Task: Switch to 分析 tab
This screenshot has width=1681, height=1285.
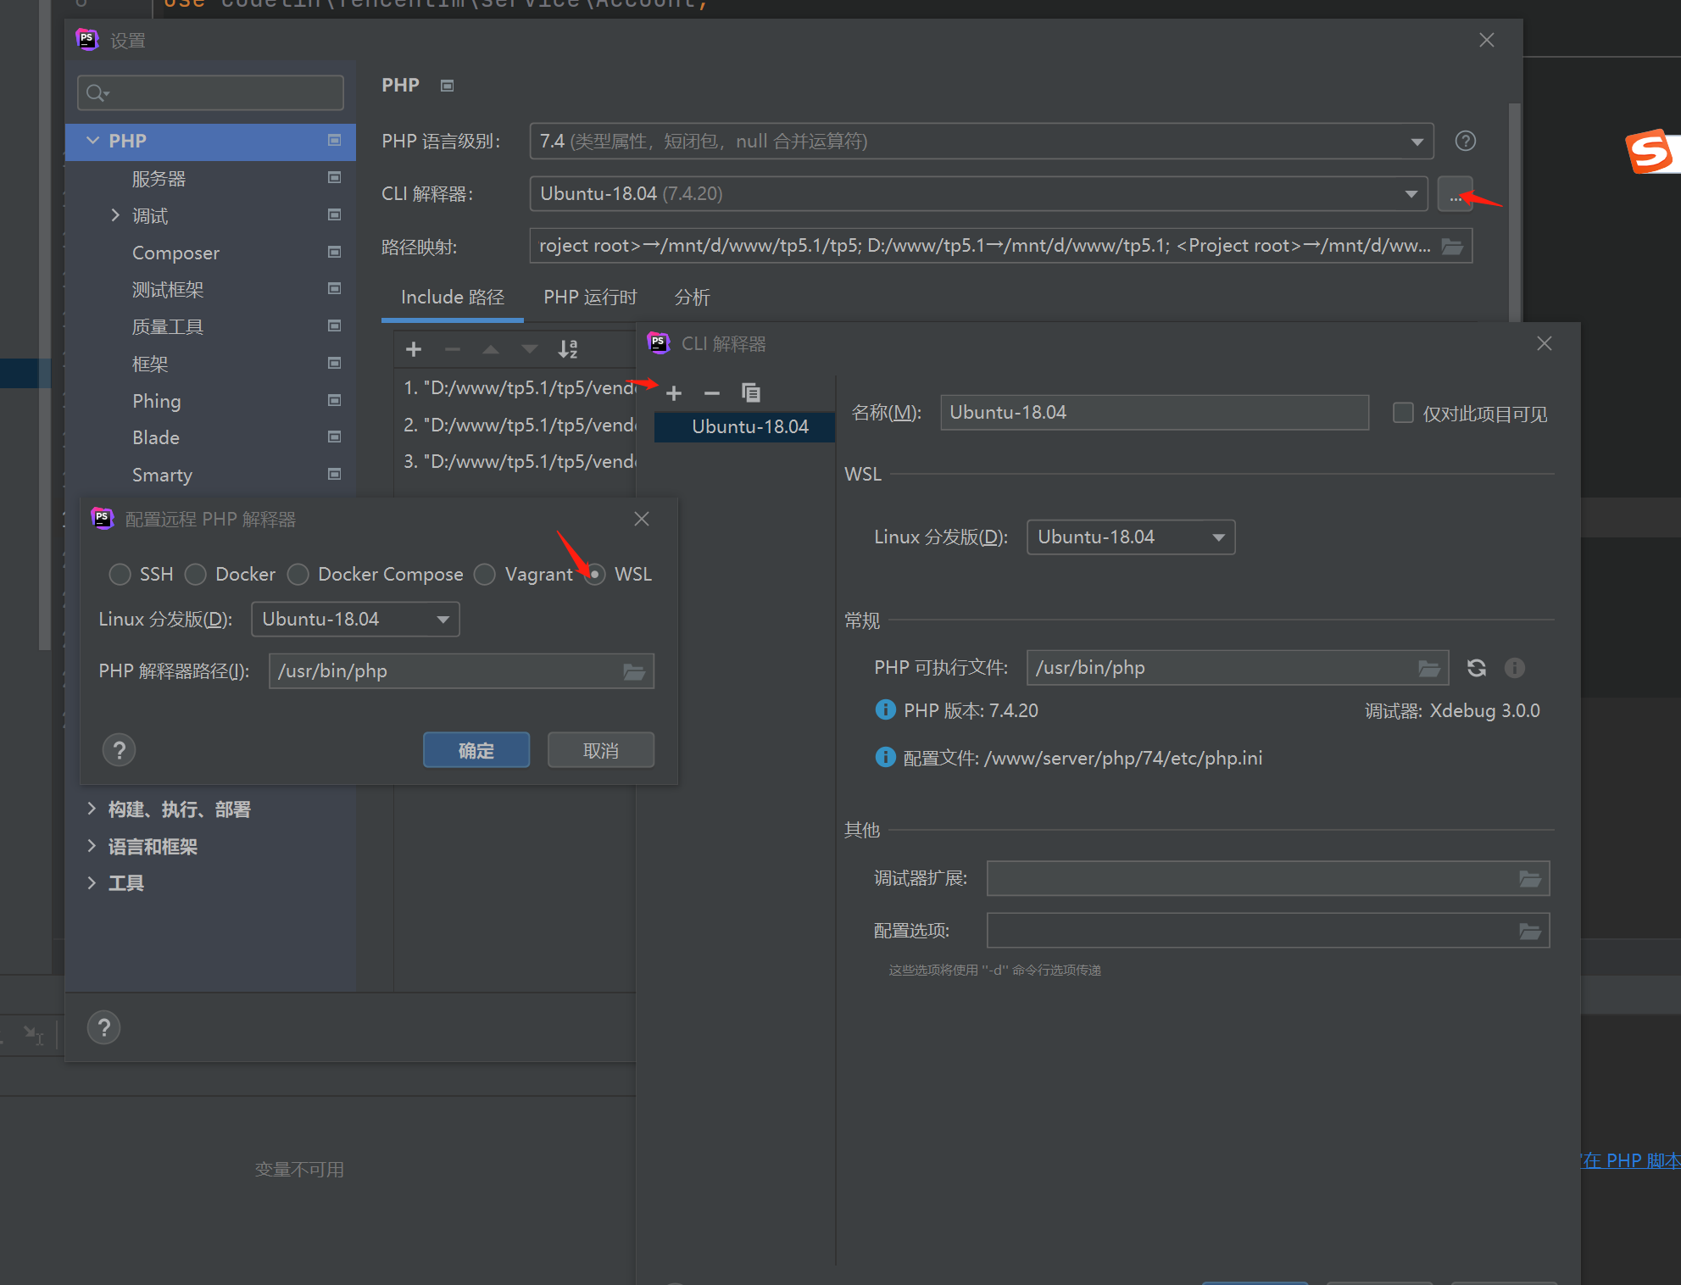Action: pos(692,298)
